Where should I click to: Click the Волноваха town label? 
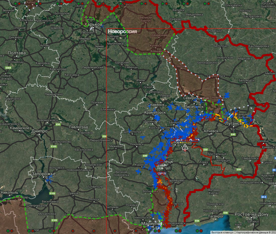[x=150, y=191]
